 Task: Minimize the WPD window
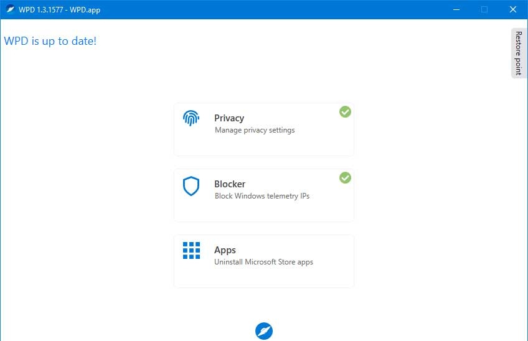point(456,9)
